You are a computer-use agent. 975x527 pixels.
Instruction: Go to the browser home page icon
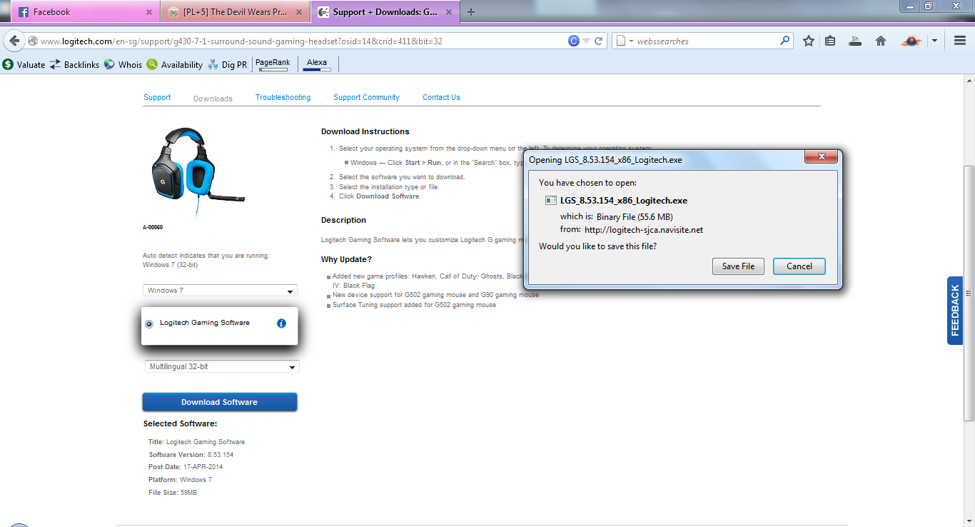(881, 41)
